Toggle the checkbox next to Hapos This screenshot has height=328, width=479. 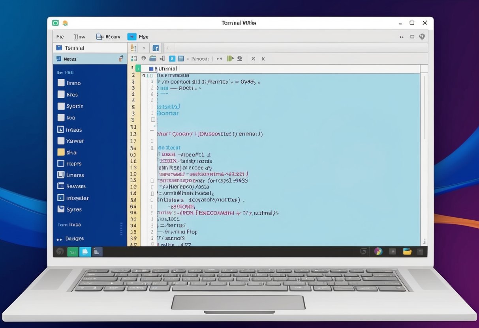click(x=61, y=163)
